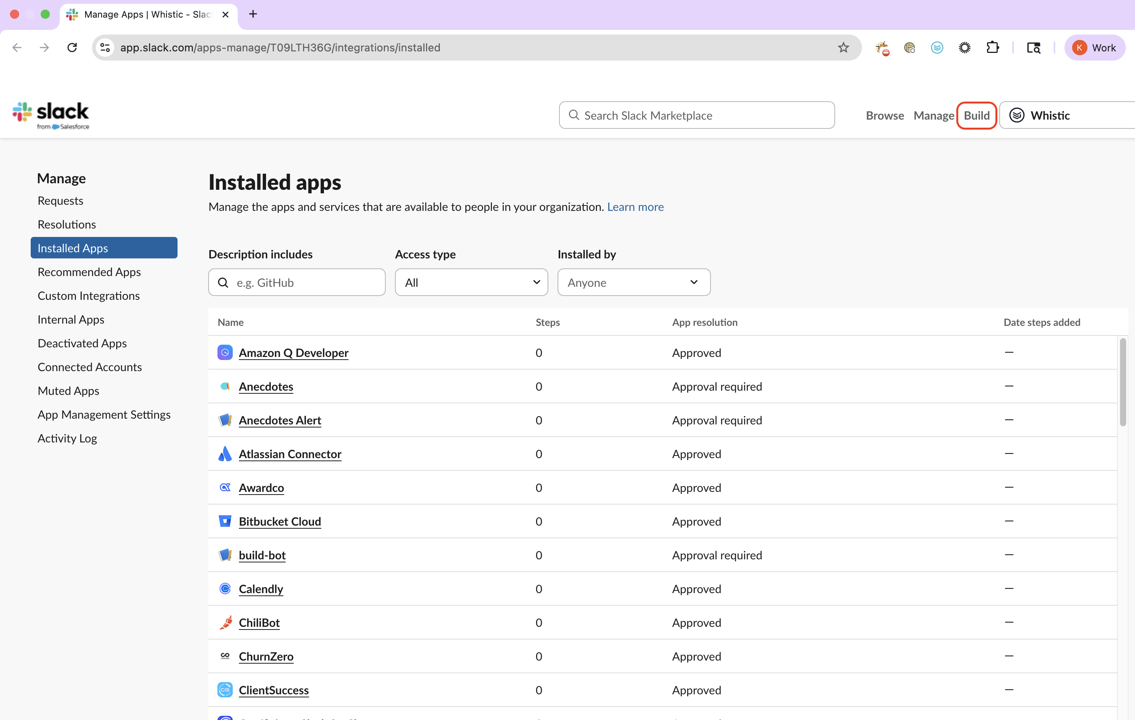Open the Awardco app link
The height and width of the screenshot is (720, 1135).
click(x=261, y=487)
